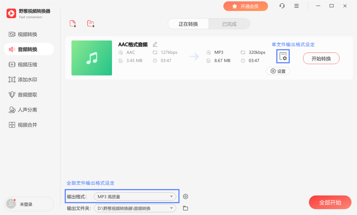The width and height of the screenshot is (357, 215).
Task: Click the green audio file thumbnail
Action: tap(91, 58)
